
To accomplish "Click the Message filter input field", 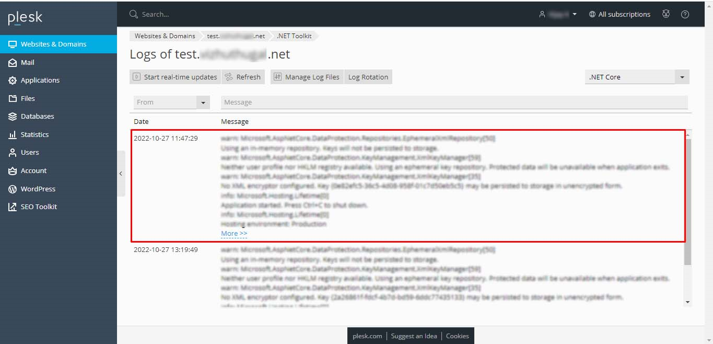I will [454, 102].
